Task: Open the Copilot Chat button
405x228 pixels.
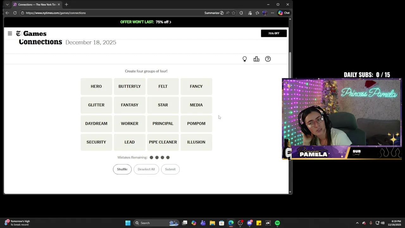Action: coord(284,13)
